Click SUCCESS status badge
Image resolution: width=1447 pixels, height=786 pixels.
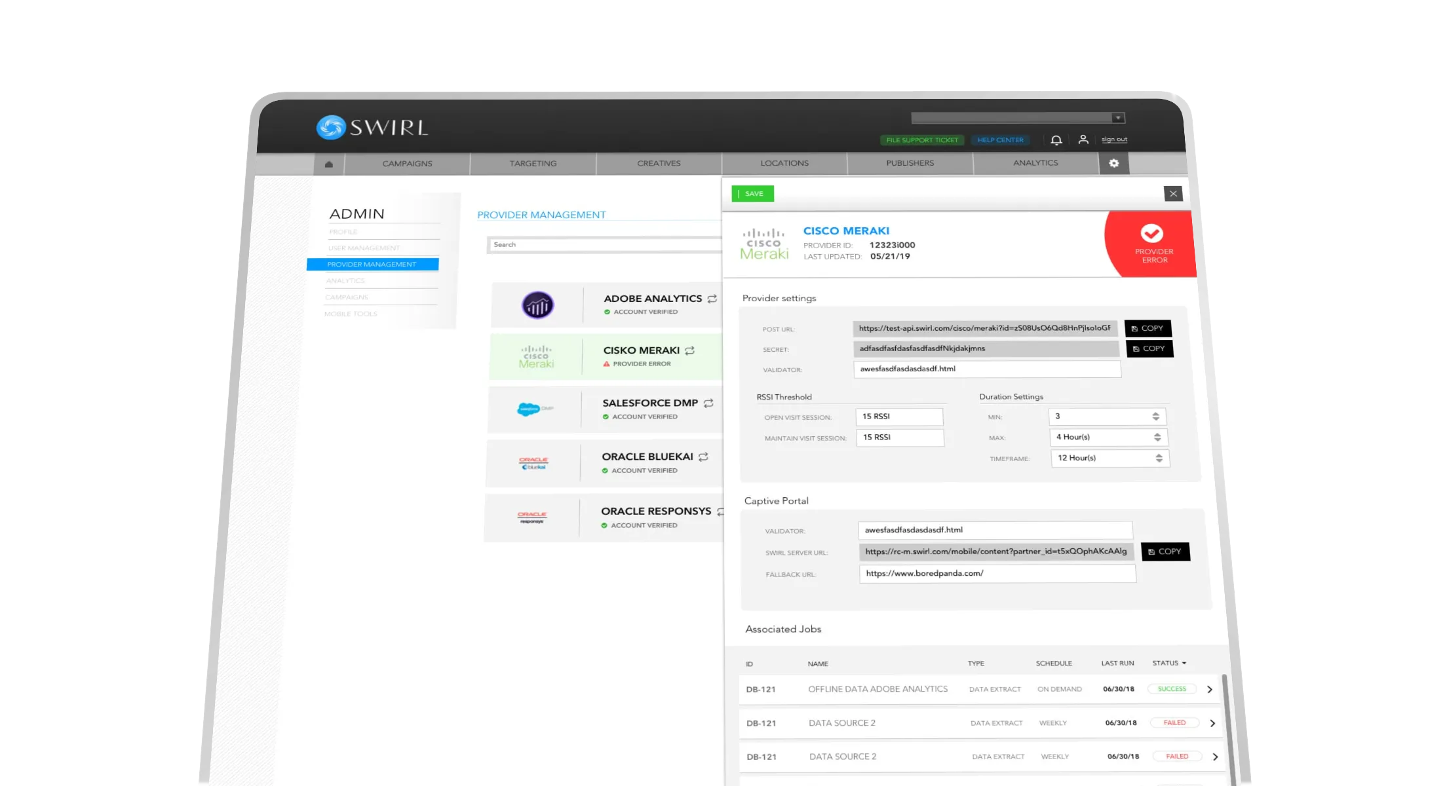click(x=1172, y=689)
